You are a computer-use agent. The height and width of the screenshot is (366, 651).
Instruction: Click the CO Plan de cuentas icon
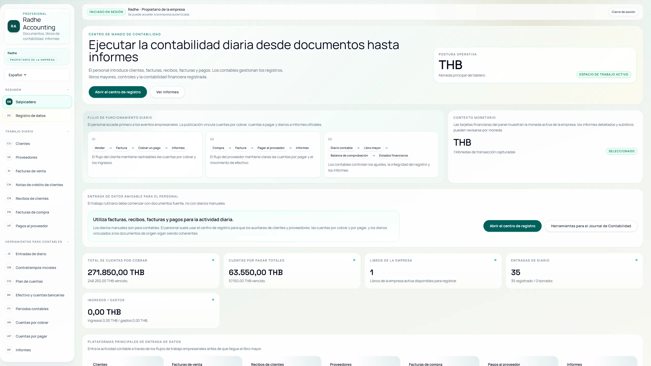tap(9, 281)
